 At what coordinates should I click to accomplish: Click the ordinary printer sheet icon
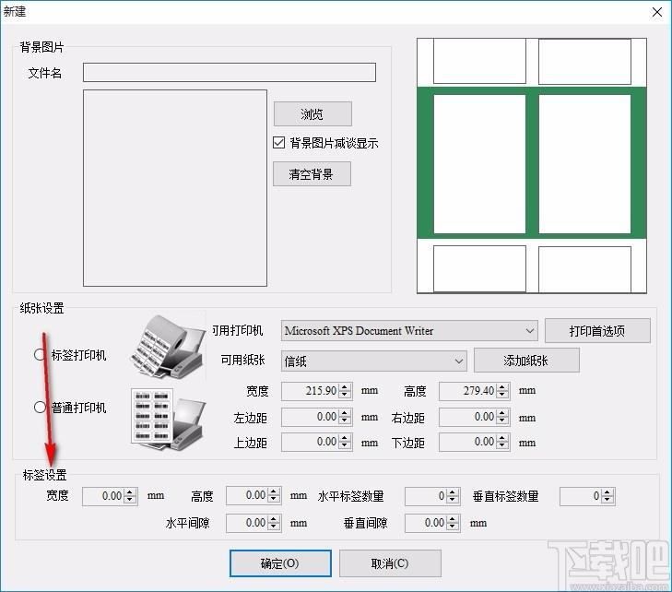[x=168, y=420]
